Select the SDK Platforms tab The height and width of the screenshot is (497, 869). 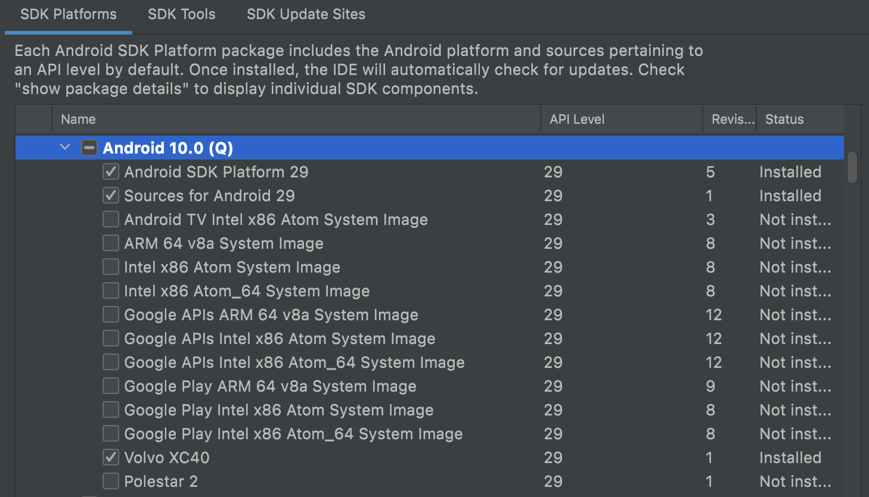pyautogui.click(x=69, y=14)
